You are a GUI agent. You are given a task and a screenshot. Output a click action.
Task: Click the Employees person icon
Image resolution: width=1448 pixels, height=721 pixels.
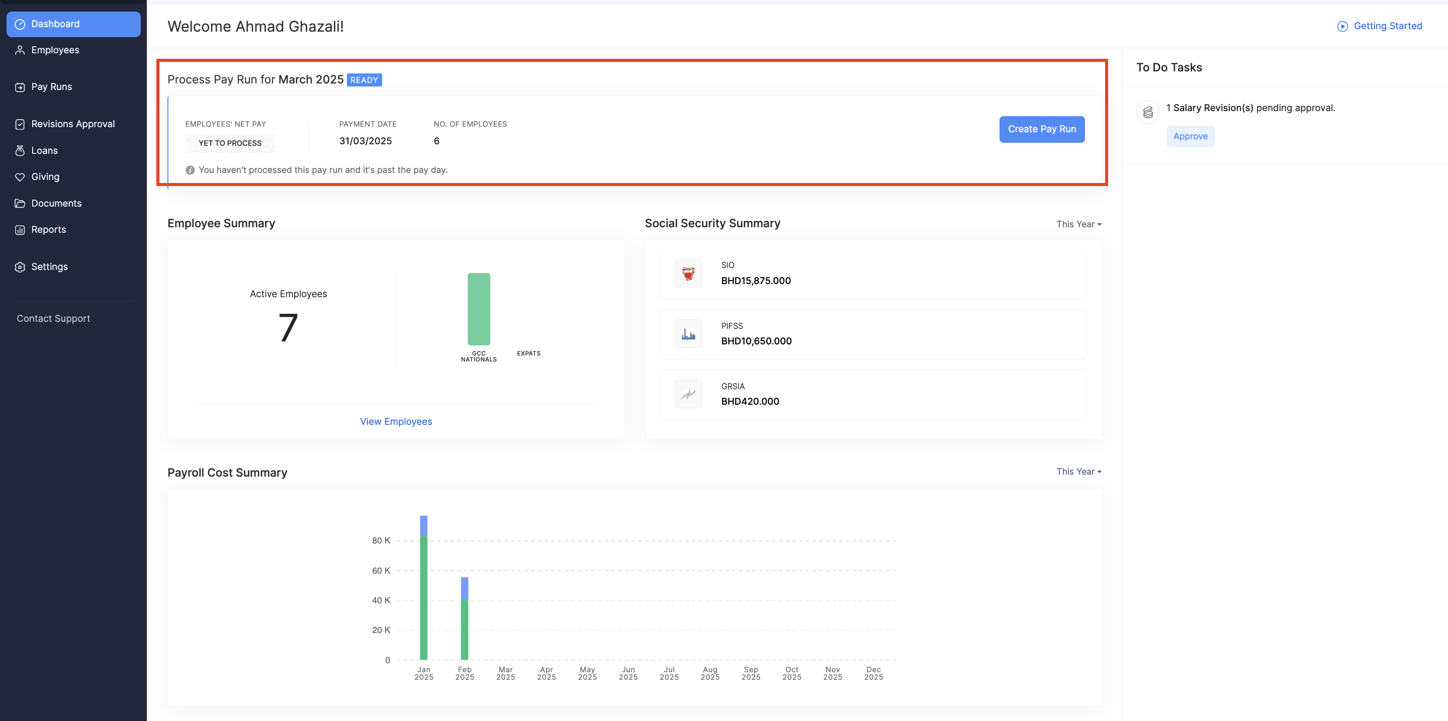click(x=20, y=50)
